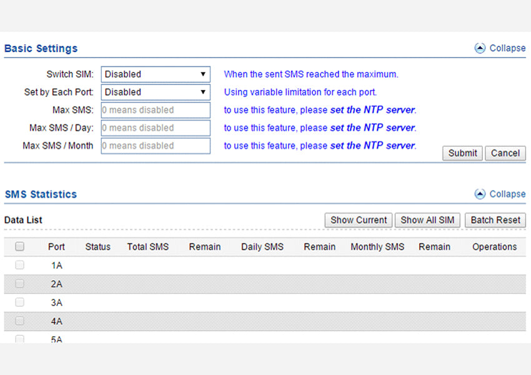Viewport: 531px width, 375px height.
Task: Follow 'set the NTP server' link beside Max SMS / Day
Action: pyautogui.click(x=372, y=127)
